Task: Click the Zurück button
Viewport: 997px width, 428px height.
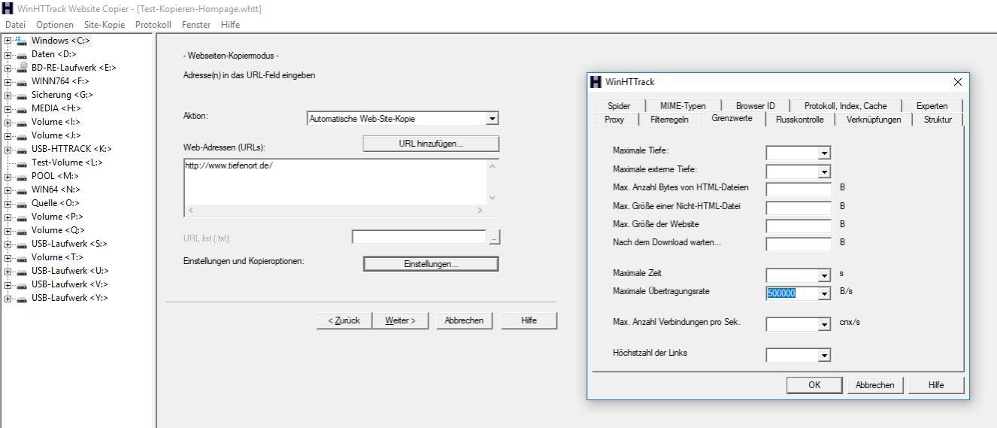Action: (x=344, y=320)
